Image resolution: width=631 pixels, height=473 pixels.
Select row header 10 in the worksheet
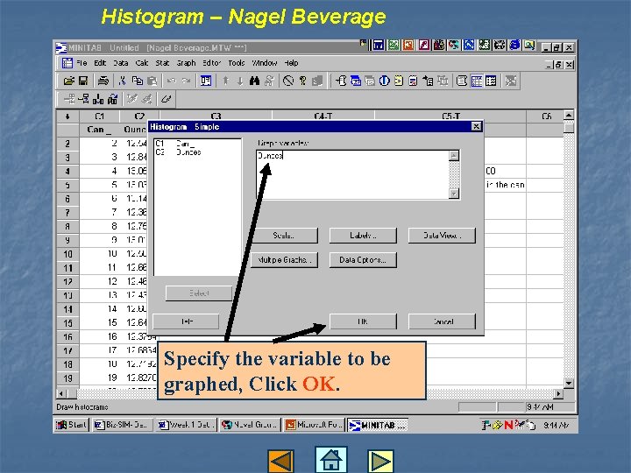(67, 254)
